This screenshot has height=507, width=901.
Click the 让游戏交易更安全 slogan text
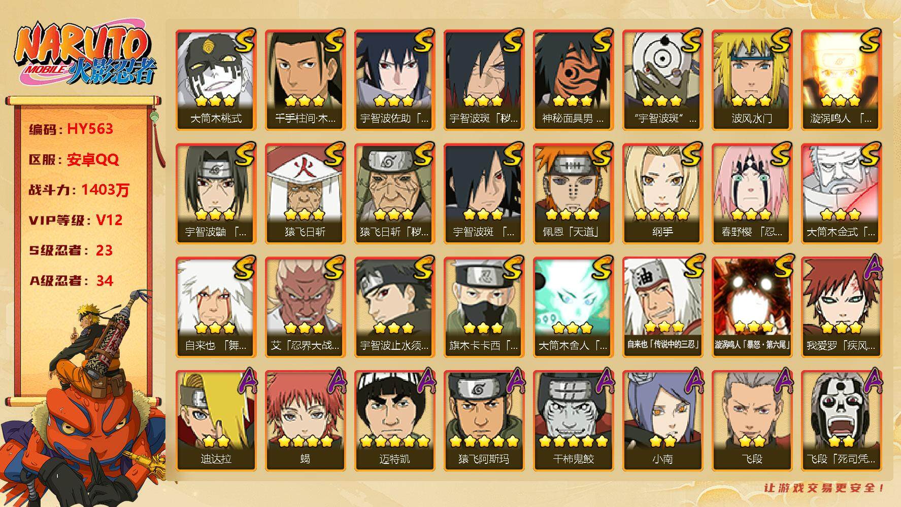click(824, 488)
